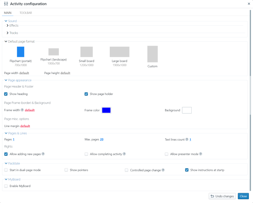Show help for Allow completing activity
The image size is (253, 203).
[124, 154]
